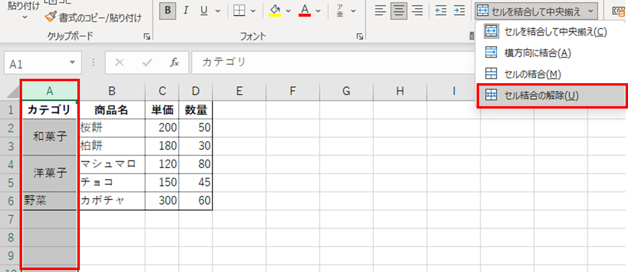This screenshot has width=628, height=272.
Task: Click Format Painter (書式のコピー/貼り付け)
Action: (x=93, y=18)
